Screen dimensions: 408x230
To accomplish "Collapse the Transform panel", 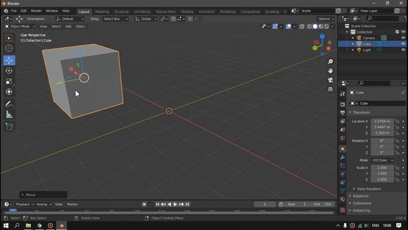I will point(361,112).
